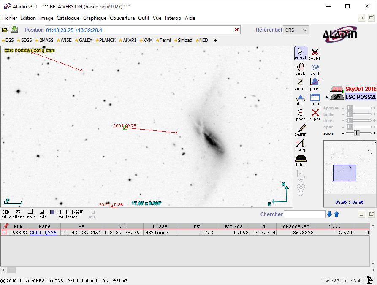
Task: Click the GALEX bookmark
Action: (84, 40)
